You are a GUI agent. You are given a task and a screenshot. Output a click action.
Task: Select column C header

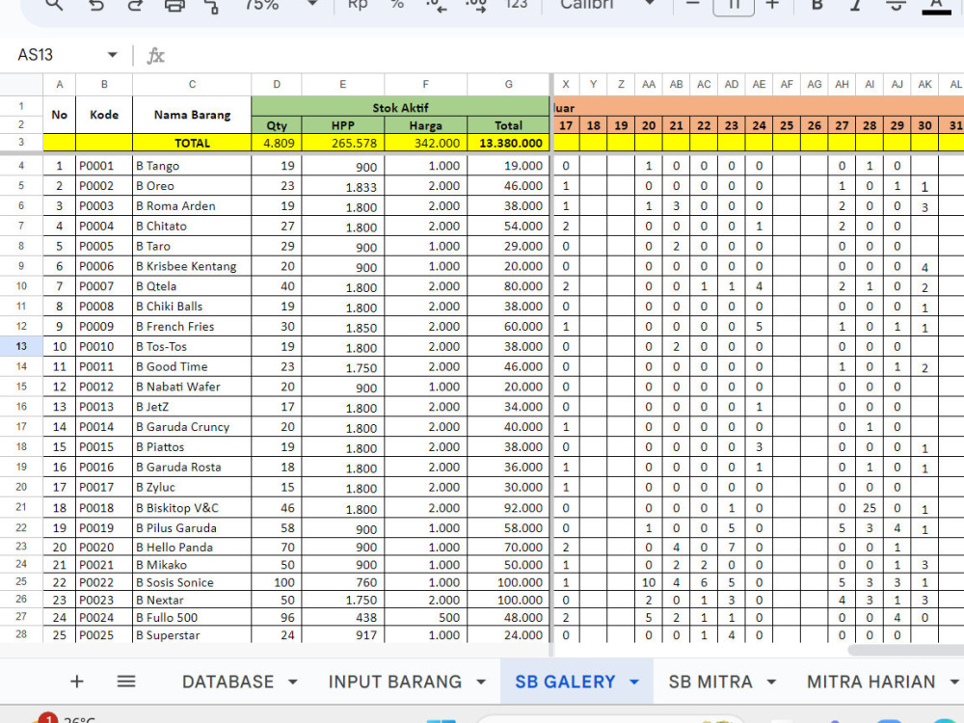coord(192,84)
